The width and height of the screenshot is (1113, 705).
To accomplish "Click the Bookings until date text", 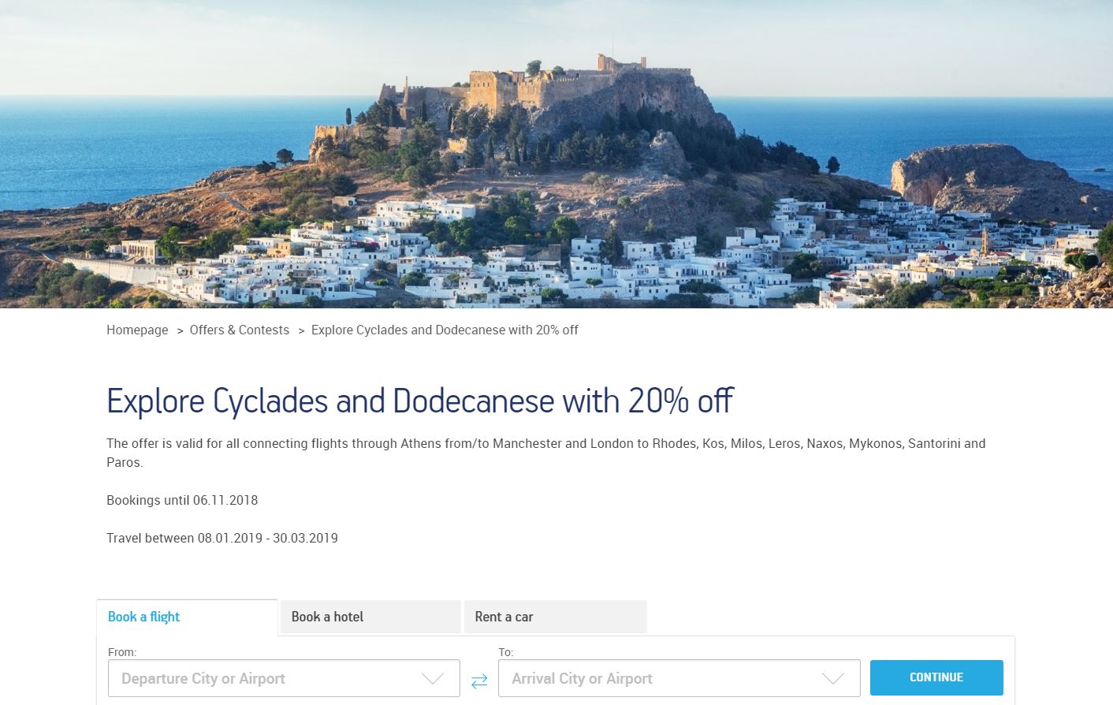I will pos(182,500).
